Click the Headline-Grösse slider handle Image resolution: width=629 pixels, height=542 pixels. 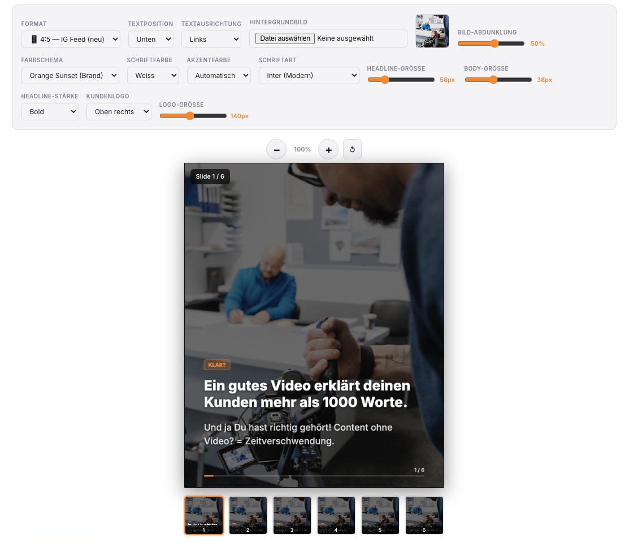pos(385,80)
